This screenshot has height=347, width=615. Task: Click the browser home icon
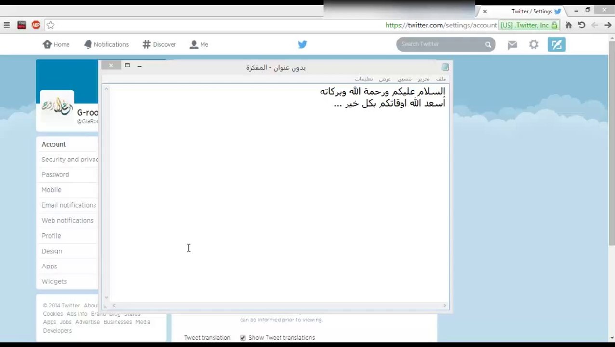pyautogui.click(x=569, y=25)
